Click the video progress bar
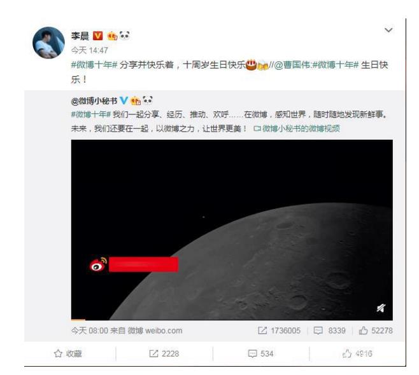The width and height of the screenshot is (419, 375). click(232, 319)
